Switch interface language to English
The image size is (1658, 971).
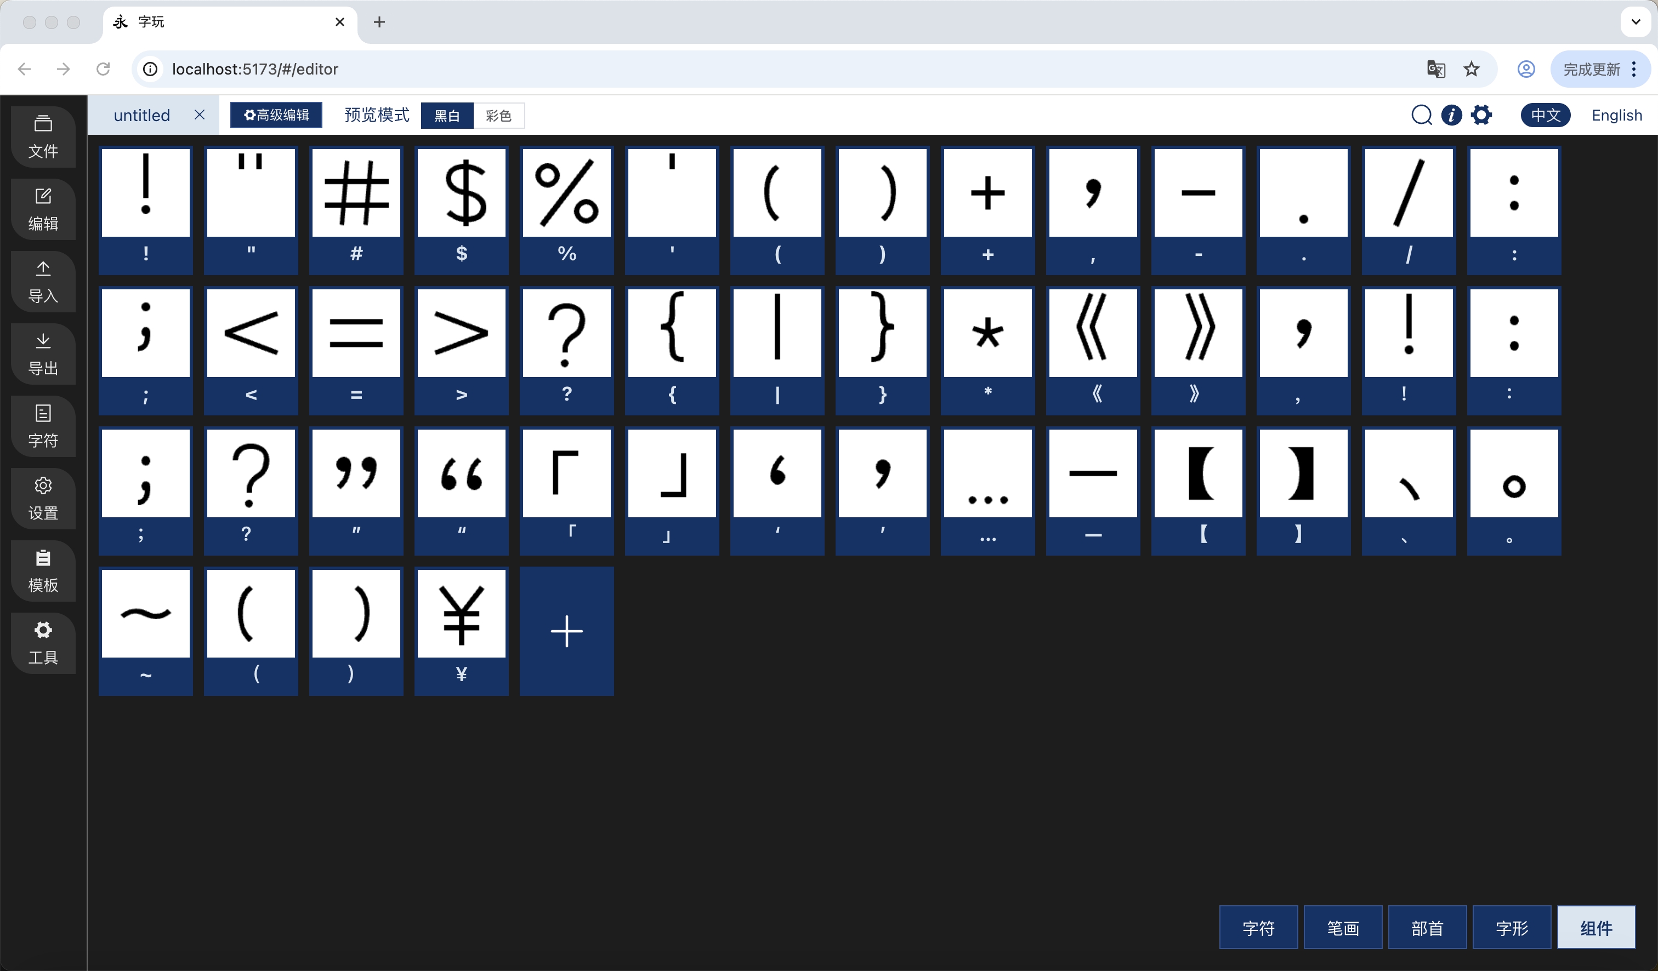pyautogui.click(x=1616, y=115)
